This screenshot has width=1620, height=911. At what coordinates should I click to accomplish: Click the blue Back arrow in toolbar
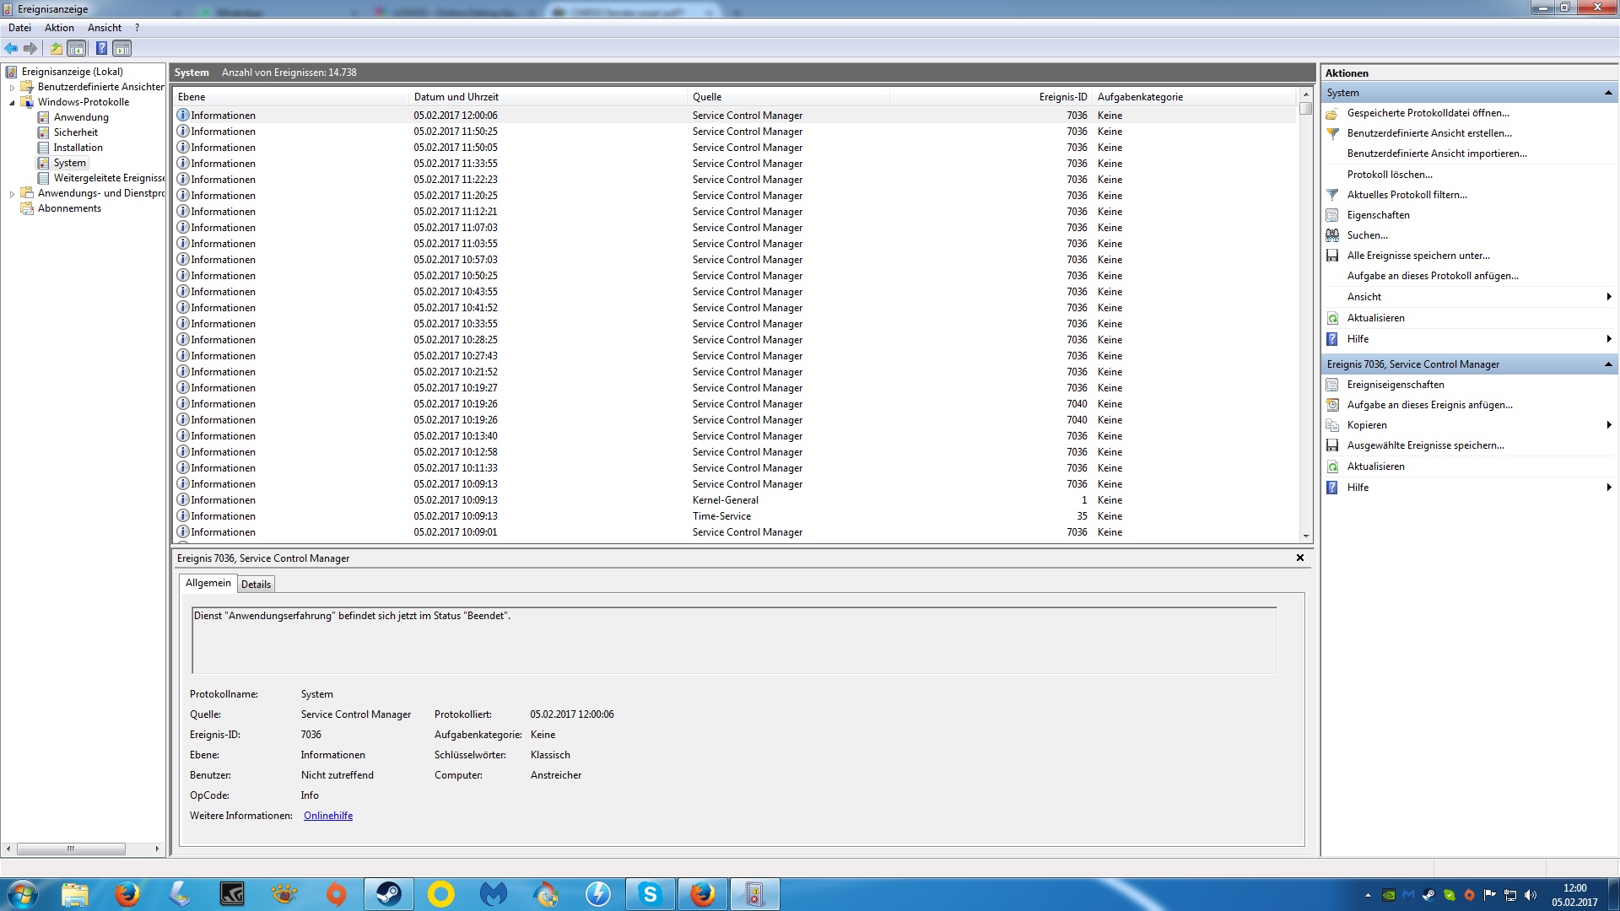pyautogui.click(x=11, y=48)
